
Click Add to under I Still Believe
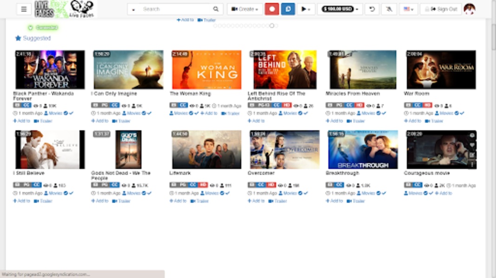point(21,201)
